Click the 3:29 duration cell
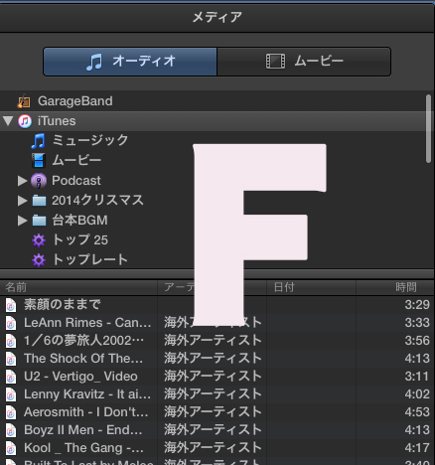435x465 pixels. (x=417, y=305)
